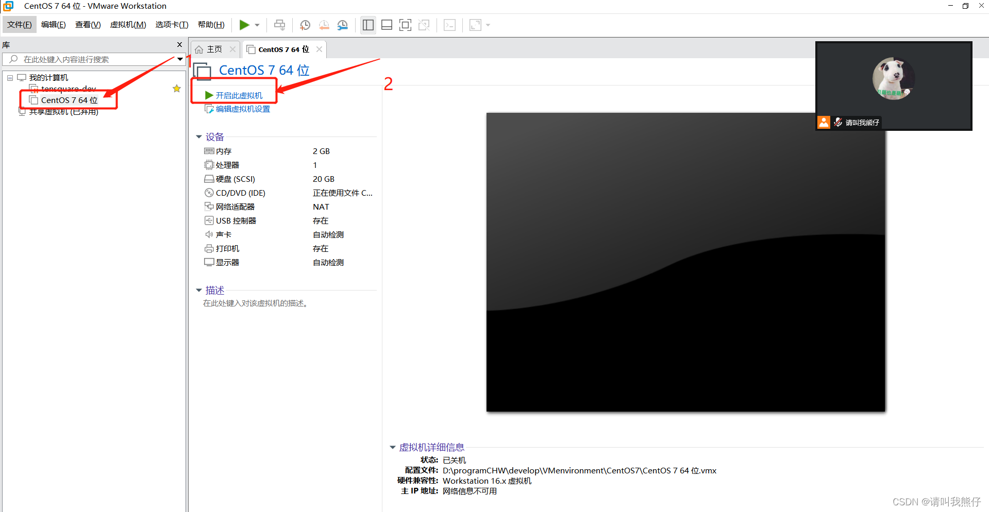Viewport: 989px width, 512px height.
Task: Click inside the library search field
Action: click(x=93, y=59)
